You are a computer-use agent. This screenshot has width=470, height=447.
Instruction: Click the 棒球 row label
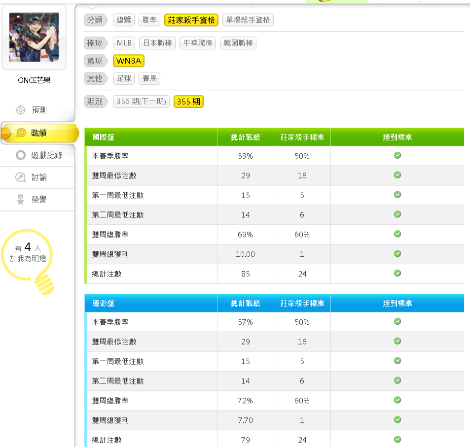click(x=95, y=43)
